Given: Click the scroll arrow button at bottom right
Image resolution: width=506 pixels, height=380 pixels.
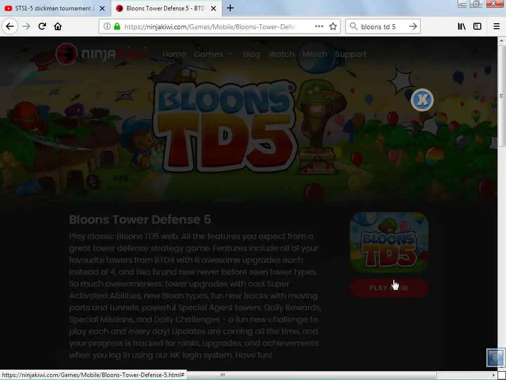Looking at the screenshot, I should pos(495,357).
